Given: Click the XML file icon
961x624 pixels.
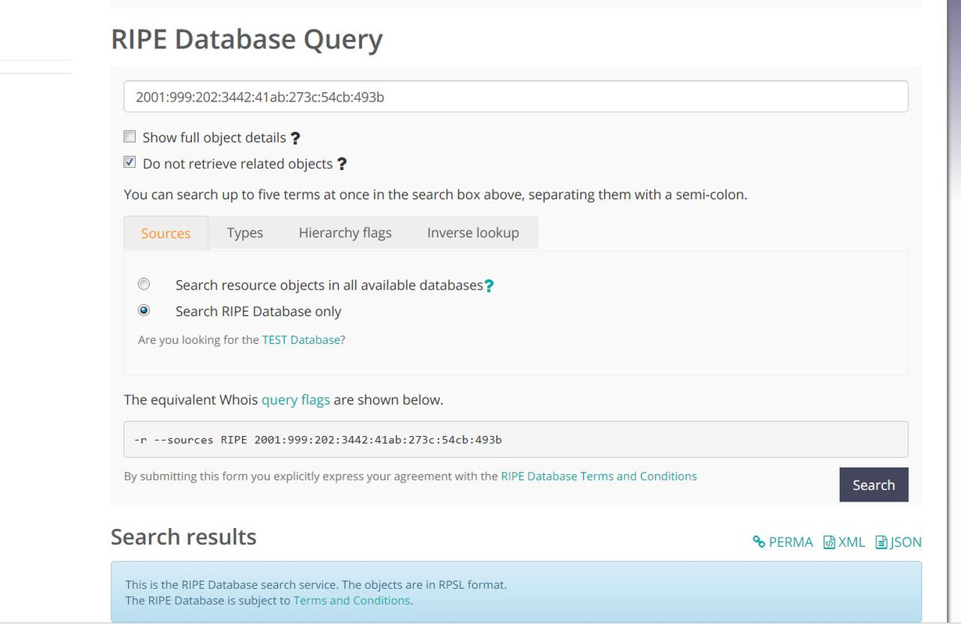Looking at the screenshot, I should (829, 542).
